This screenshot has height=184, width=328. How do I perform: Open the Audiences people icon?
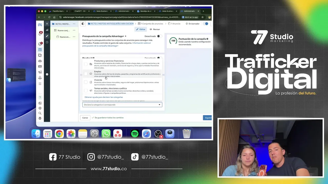pos(40,61)
